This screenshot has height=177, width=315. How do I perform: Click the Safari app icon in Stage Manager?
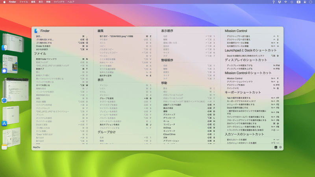click(4, 100)
